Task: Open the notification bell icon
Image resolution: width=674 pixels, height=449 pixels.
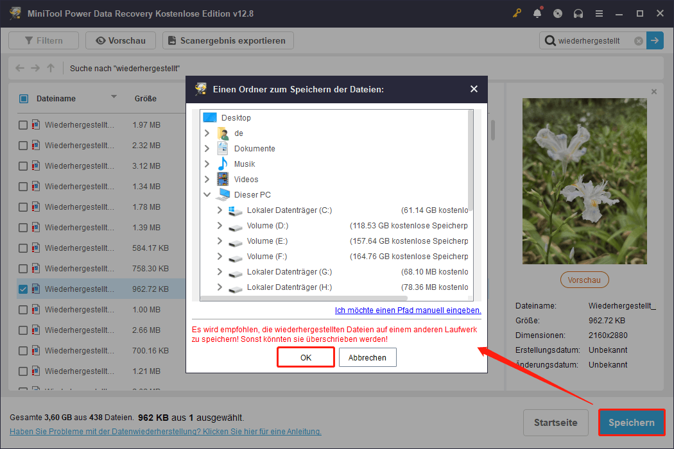Action: tap(538, 13)
